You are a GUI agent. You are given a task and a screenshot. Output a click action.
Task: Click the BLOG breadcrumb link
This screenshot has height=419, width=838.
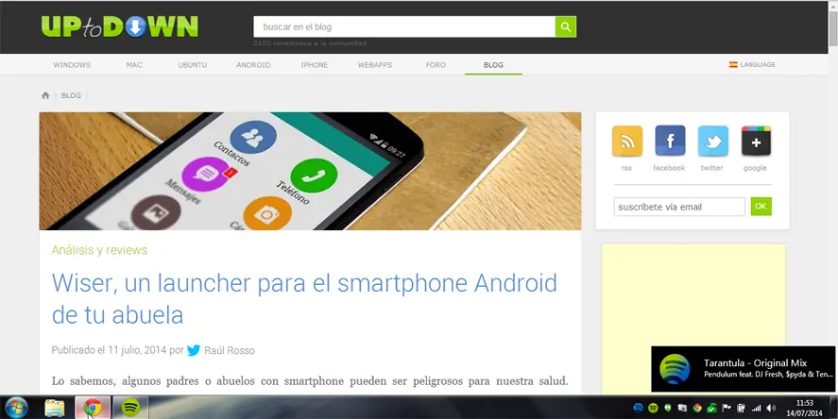tap(71, 95)
